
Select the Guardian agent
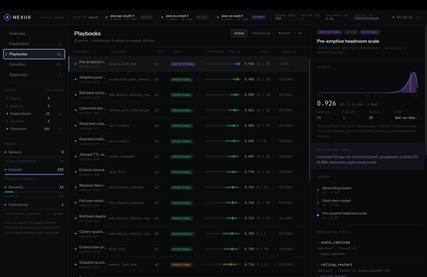[x=34, y=121]
